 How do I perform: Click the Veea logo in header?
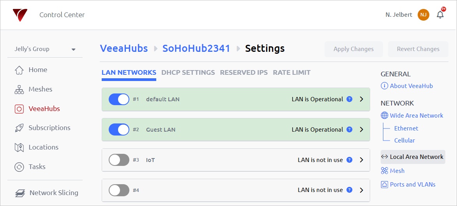click(20, 15)
